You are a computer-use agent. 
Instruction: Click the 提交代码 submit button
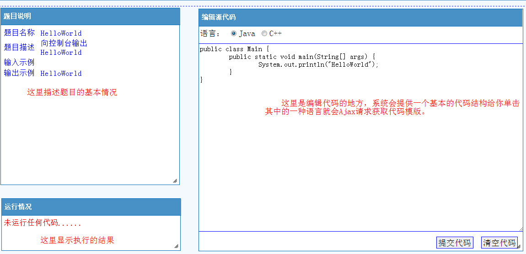tap(455, 243)
